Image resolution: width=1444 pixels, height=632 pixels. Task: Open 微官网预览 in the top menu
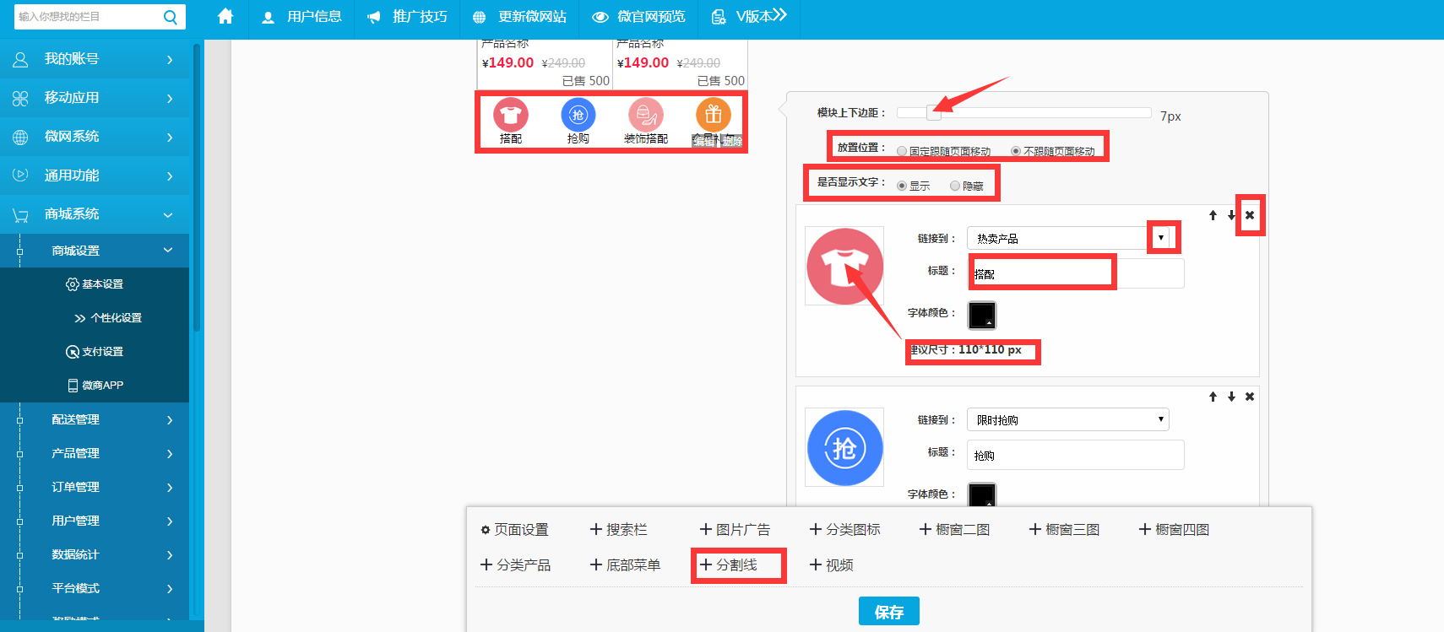[x=638, y=17]
